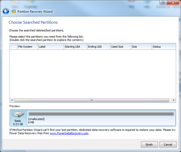181x152 pixels.
Task: Open the help question mark button
Action: click(x=163, y=3)
